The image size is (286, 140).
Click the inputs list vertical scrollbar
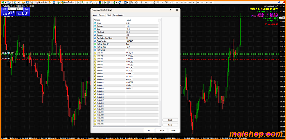(x=160, y=61)
